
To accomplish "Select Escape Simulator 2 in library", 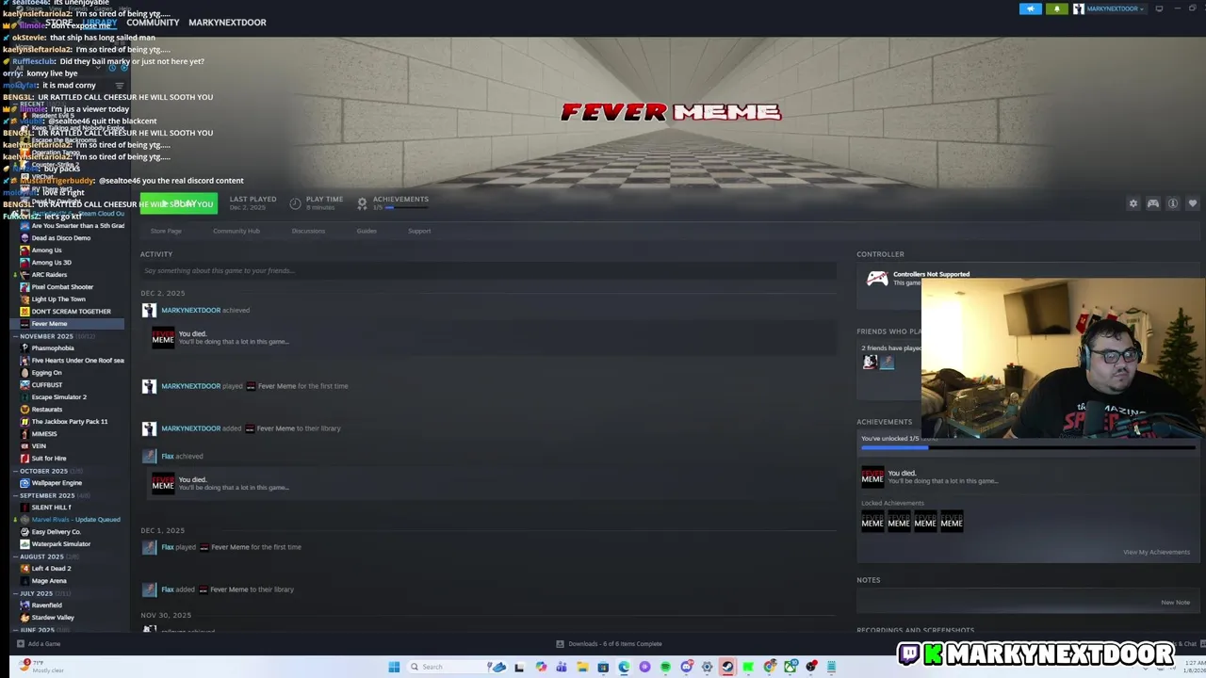I will (x=58, y=397).
